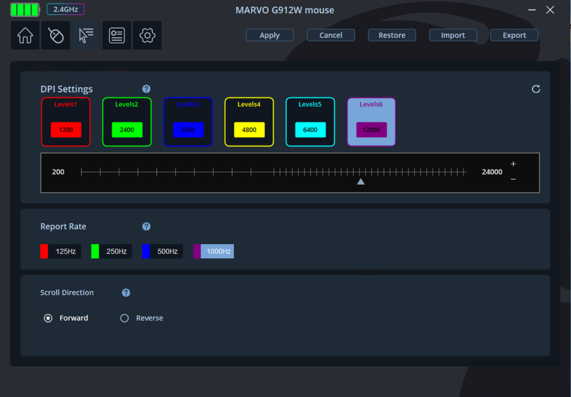The image size is (571, 397).
Task: Open the mouse button settings icon
Action: (56, 35)
